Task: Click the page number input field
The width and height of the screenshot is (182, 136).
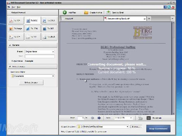Action: [81, 118]
